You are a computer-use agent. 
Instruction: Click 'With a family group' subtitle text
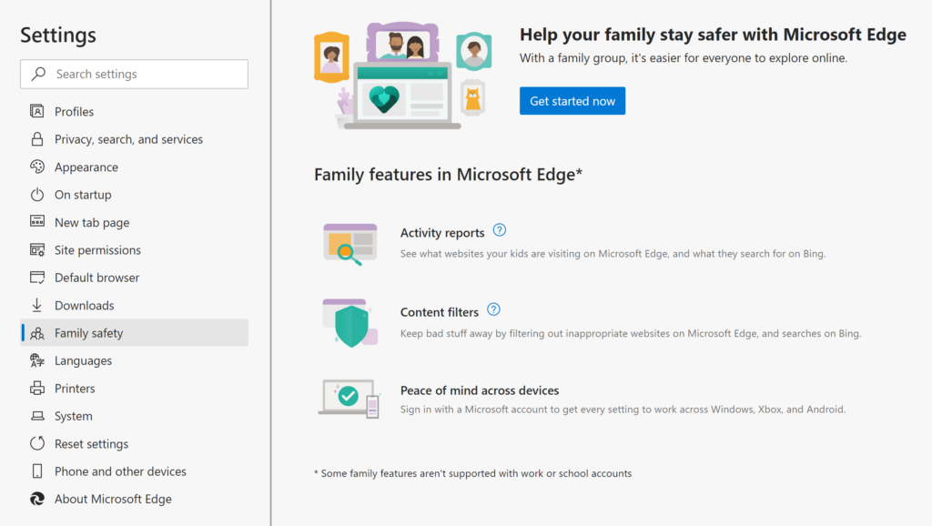click(684, 58)
